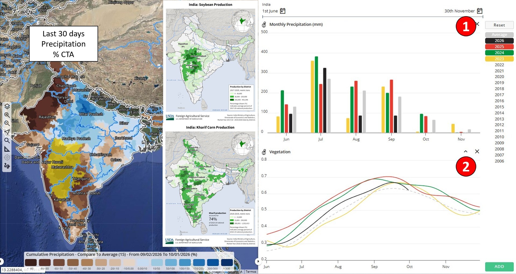Click the Reset button

pyautogui.click(x=499, y=25)
